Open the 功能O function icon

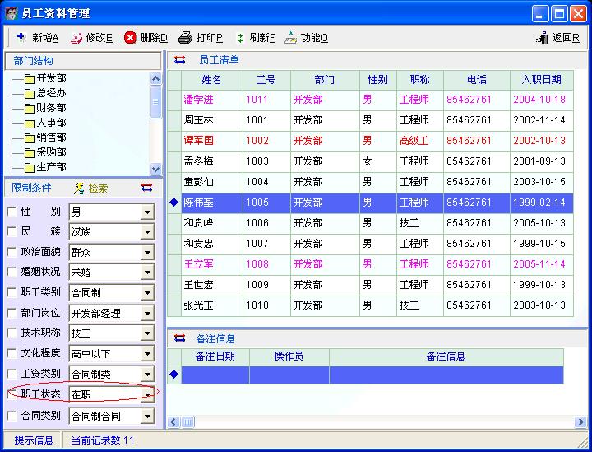coord(290,37)
